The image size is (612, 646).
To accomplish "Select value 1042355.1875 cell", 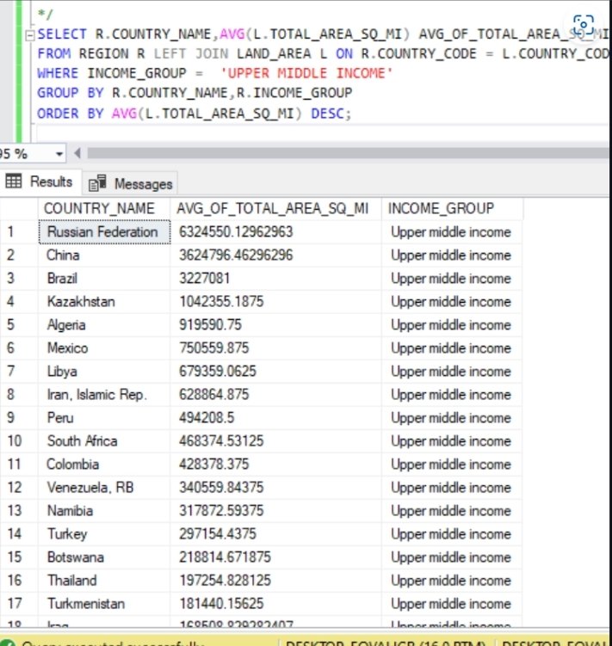I will [x=275, y=302].
